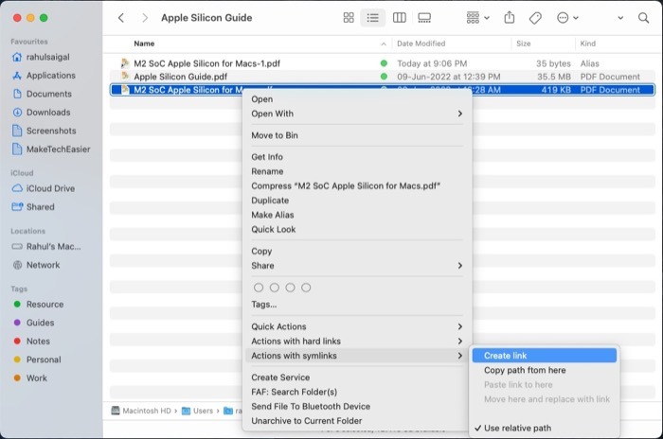Choose Move to Bin
This screenshot has height=439, width=663.
(x=275, y=135)
